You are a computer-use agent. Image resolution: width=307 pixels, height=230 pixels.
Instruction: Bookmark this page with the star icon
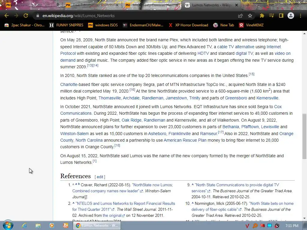coord(250,16)
